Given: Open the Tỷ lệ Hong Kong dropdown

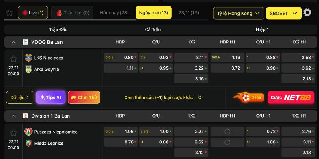Looking at the screenshot, I should coord(238,13).
